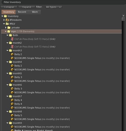Click the NOOKUMS object icon in month9

12,127
